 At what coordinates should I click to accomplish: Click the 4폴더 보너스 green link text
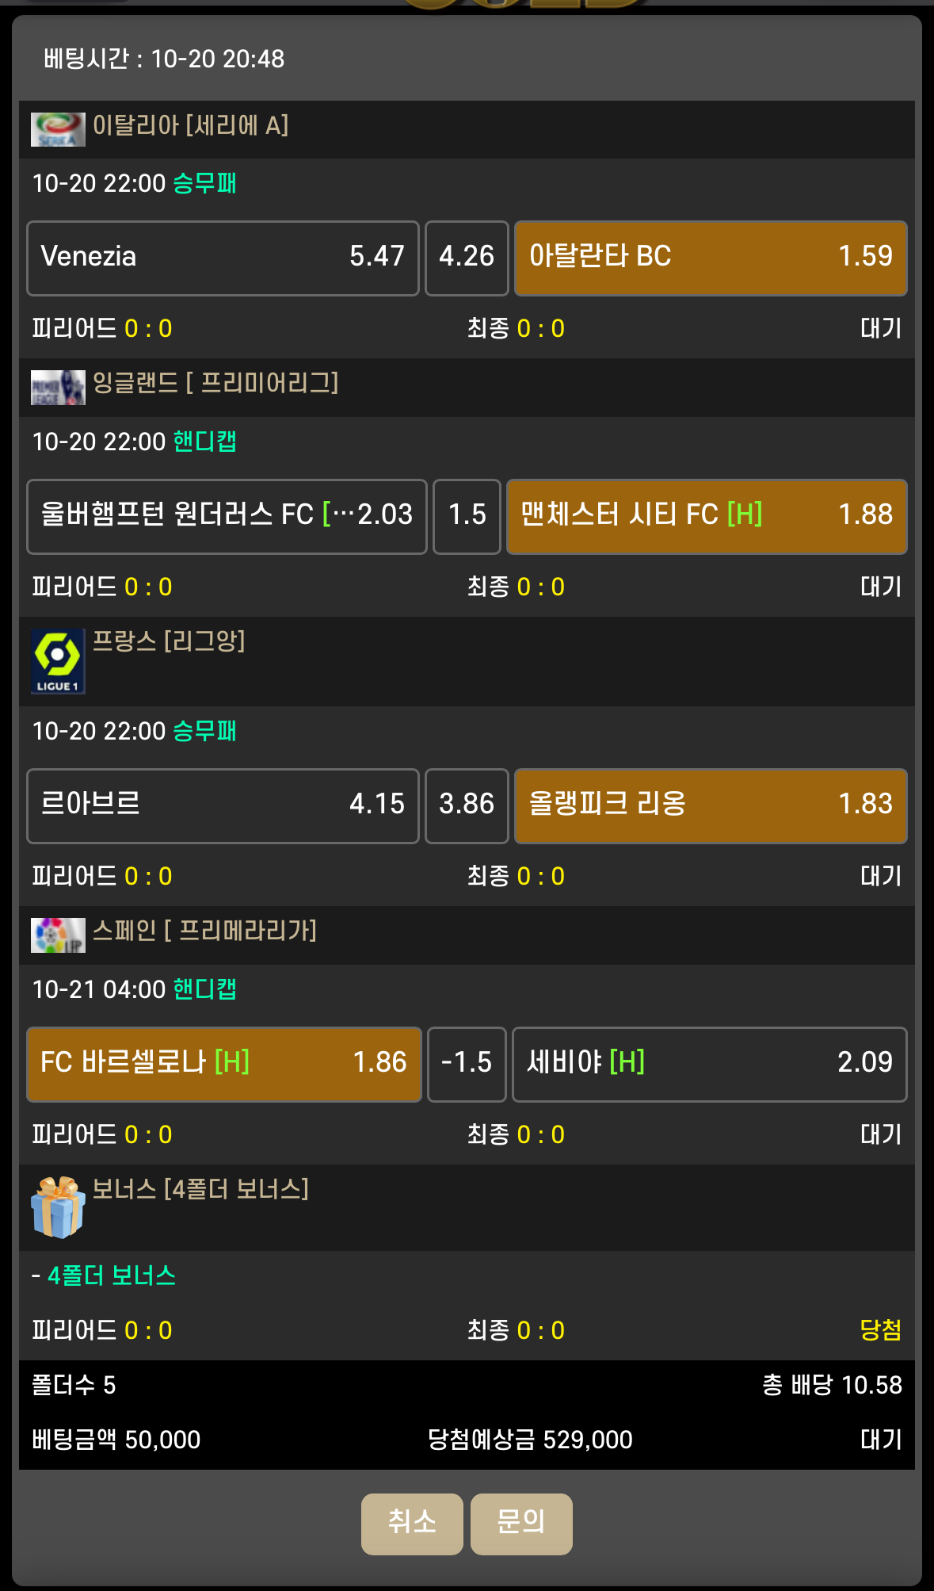[x=112, y=1275]
